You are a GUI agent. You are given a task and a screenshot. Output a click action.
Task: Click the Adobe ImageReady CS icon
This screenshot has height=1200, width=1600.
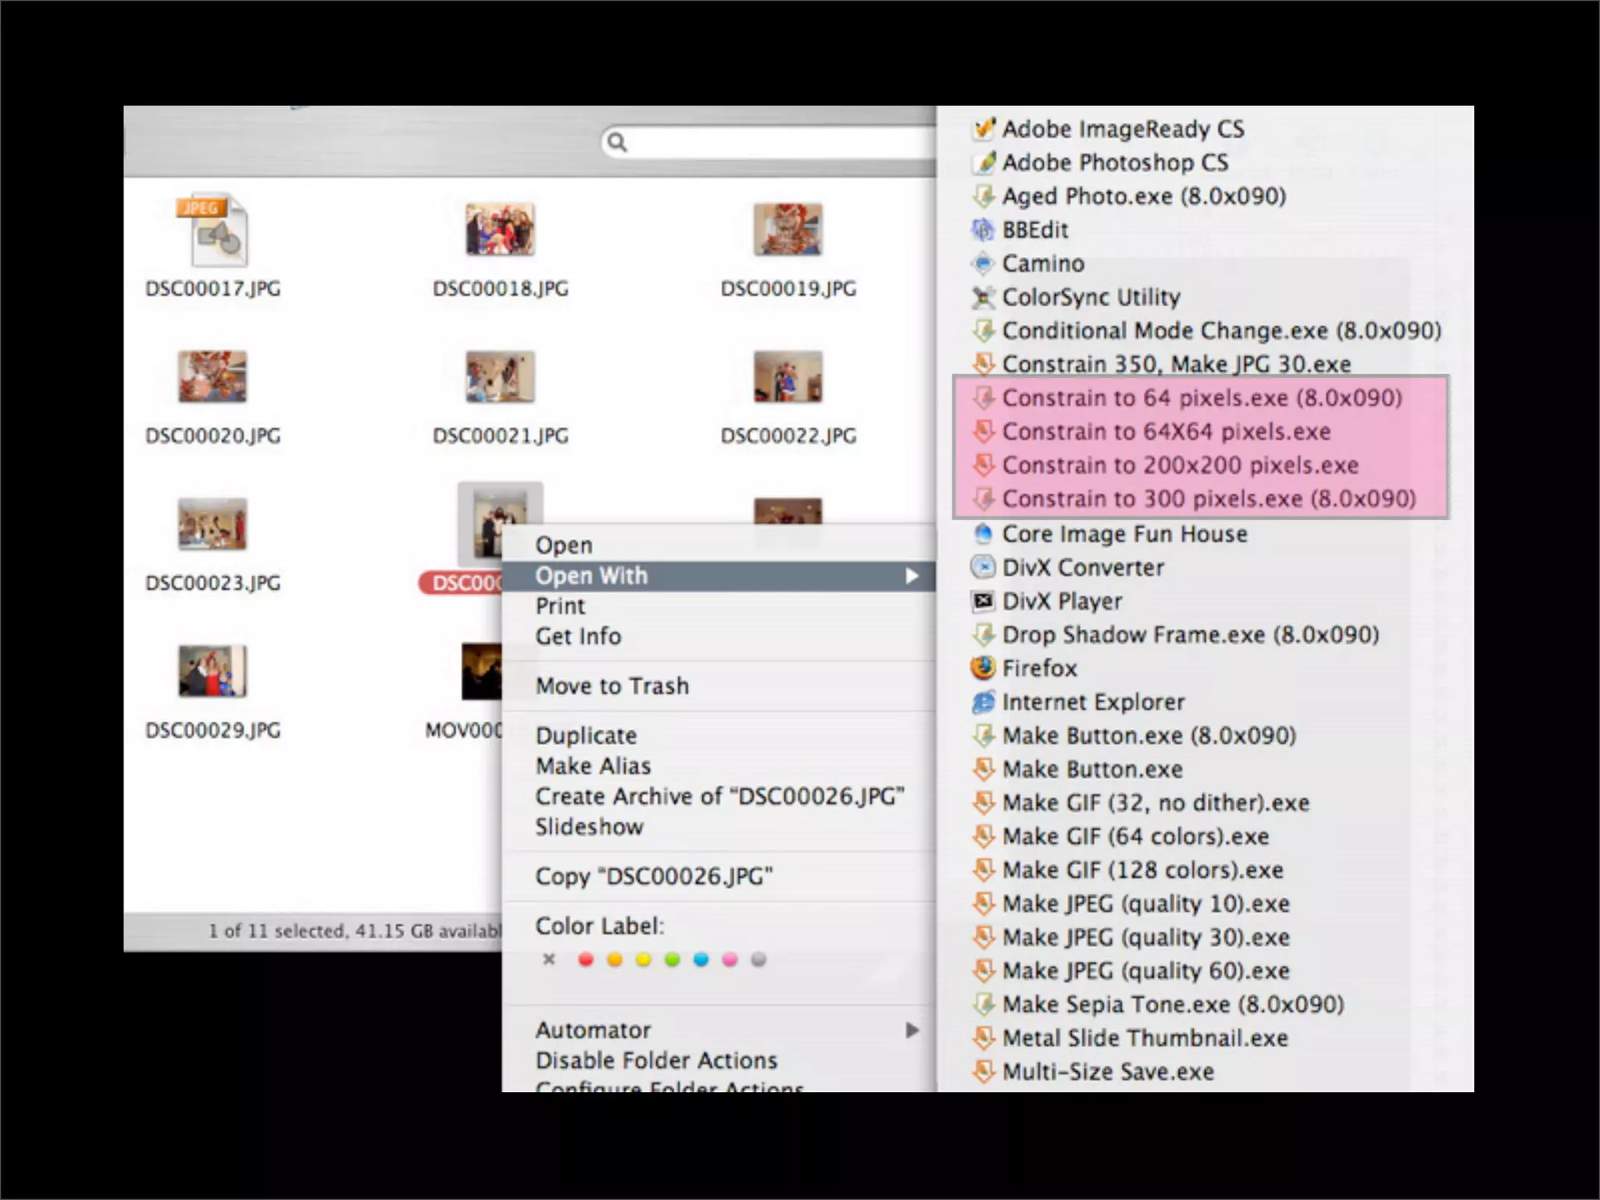tap(984, 128)
